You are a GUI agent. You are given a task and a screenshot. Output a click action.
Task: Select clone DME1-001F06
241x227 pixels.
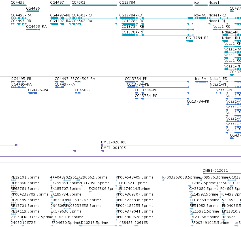click(x=171, y=151)
